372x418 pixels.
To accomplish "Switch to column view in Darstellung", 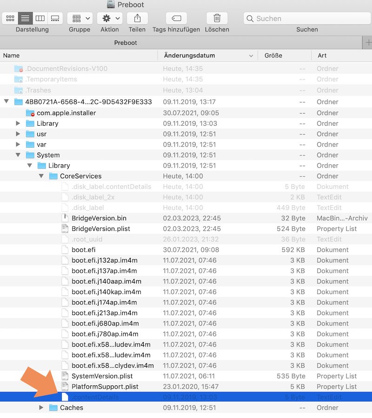I will click(x=40, y=19).
